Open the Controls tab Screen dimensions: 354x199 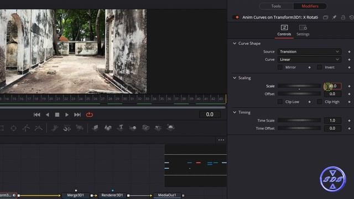click(284, 31)
